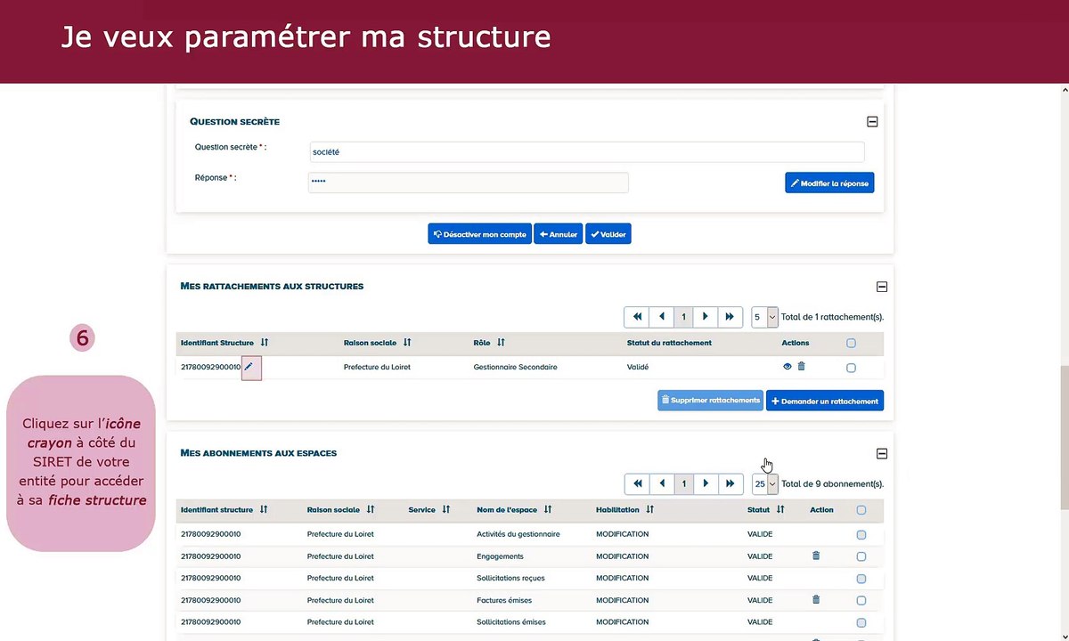The image size is (1069, 641).
Task: Check the Sollicitations reçues row checkbox
Action: 861,579
